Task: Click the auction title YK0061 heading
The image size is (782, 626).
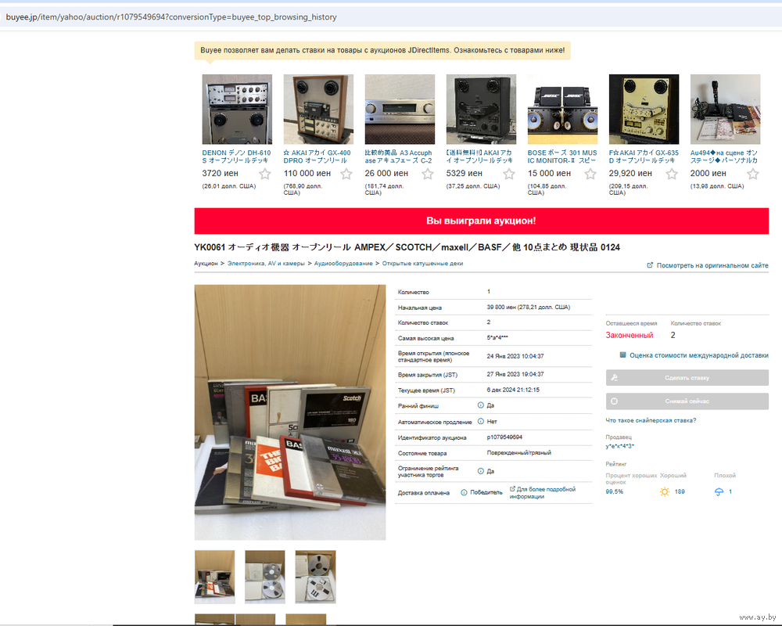Action: pyautogui.click(x=407, y=247)
